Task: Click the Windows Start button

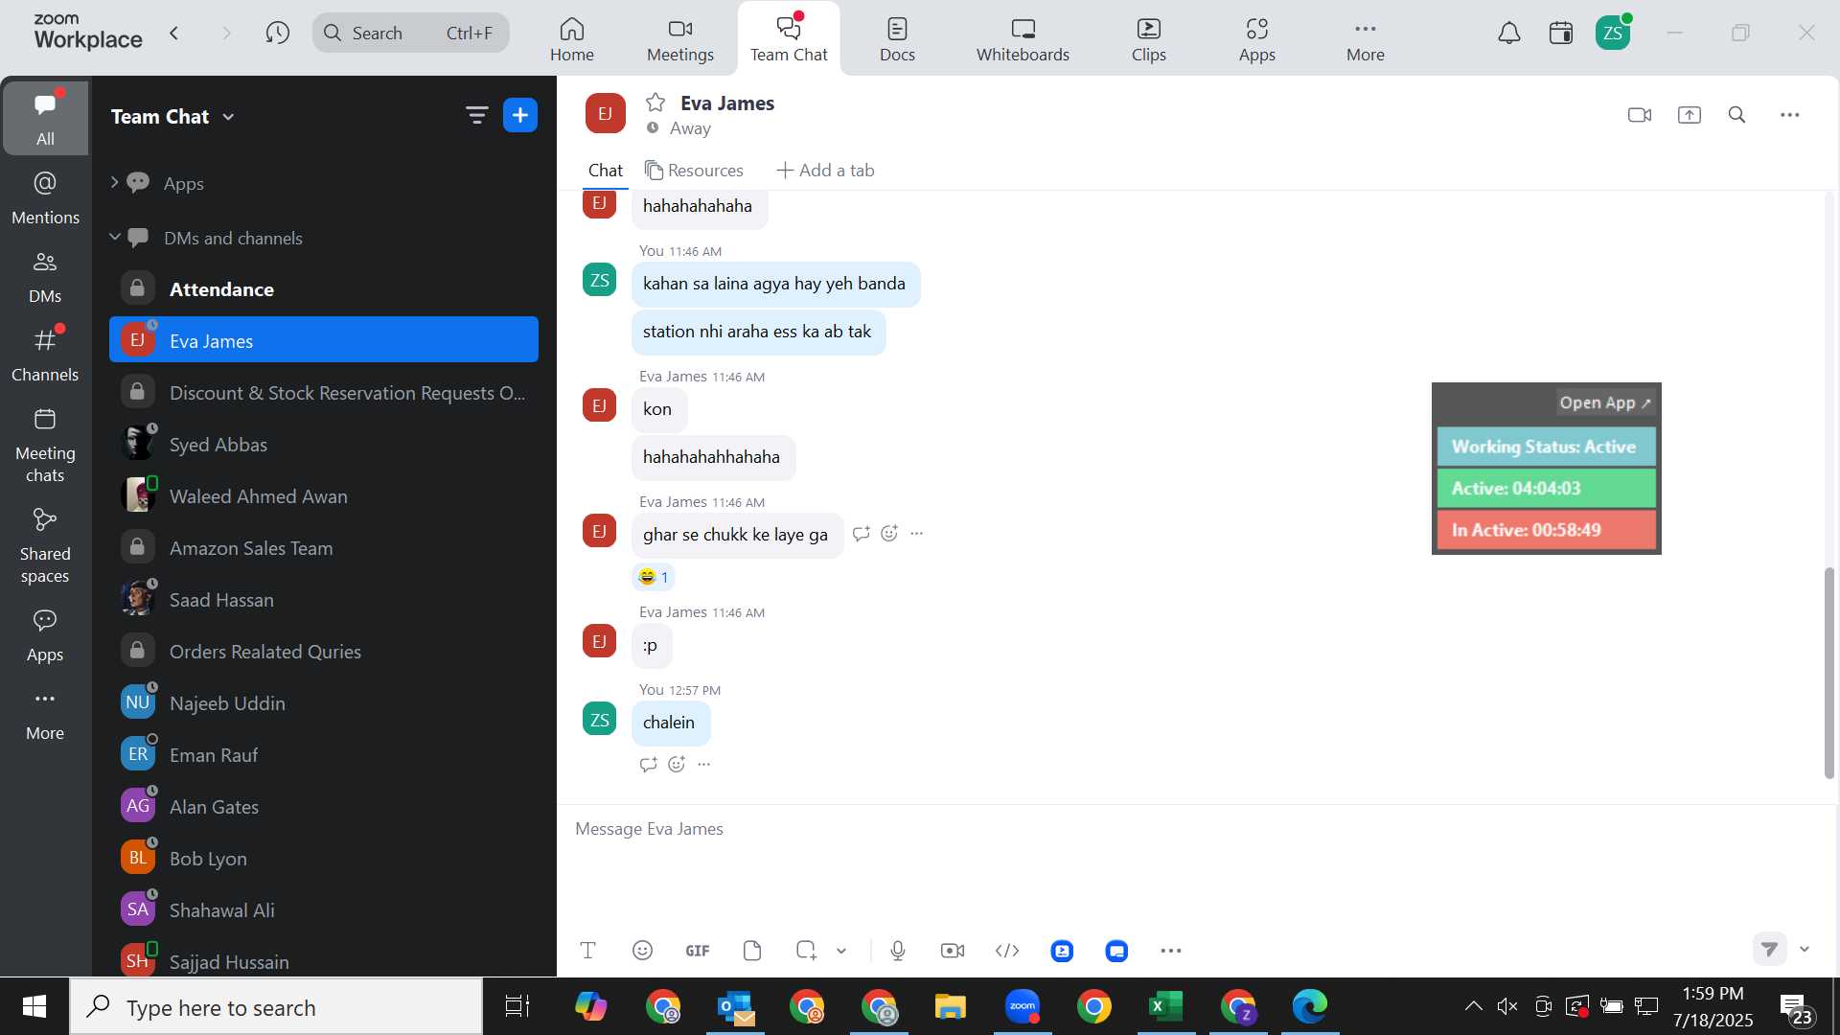Action: pyautogui.click(x=34, y=1006)
